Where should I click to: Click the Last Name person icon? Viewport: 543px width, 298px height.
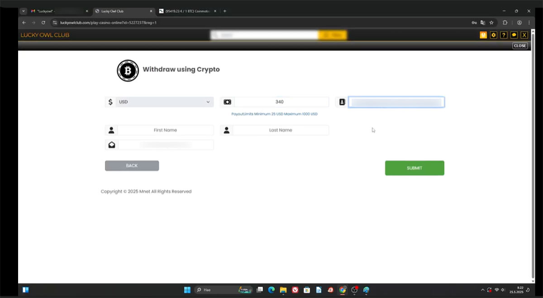tap(227, 130)
